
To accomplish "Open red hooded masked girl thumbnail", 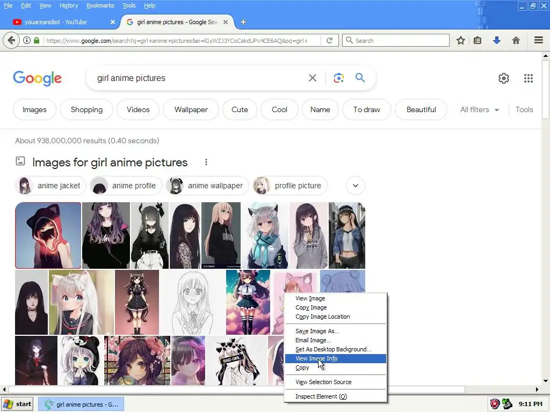I will click(48, 236).
